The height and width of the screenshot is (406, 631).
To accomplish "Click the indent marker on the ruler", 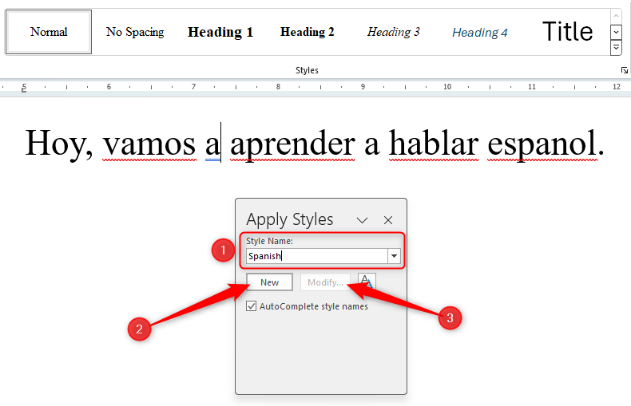I will tap(24, 90).
